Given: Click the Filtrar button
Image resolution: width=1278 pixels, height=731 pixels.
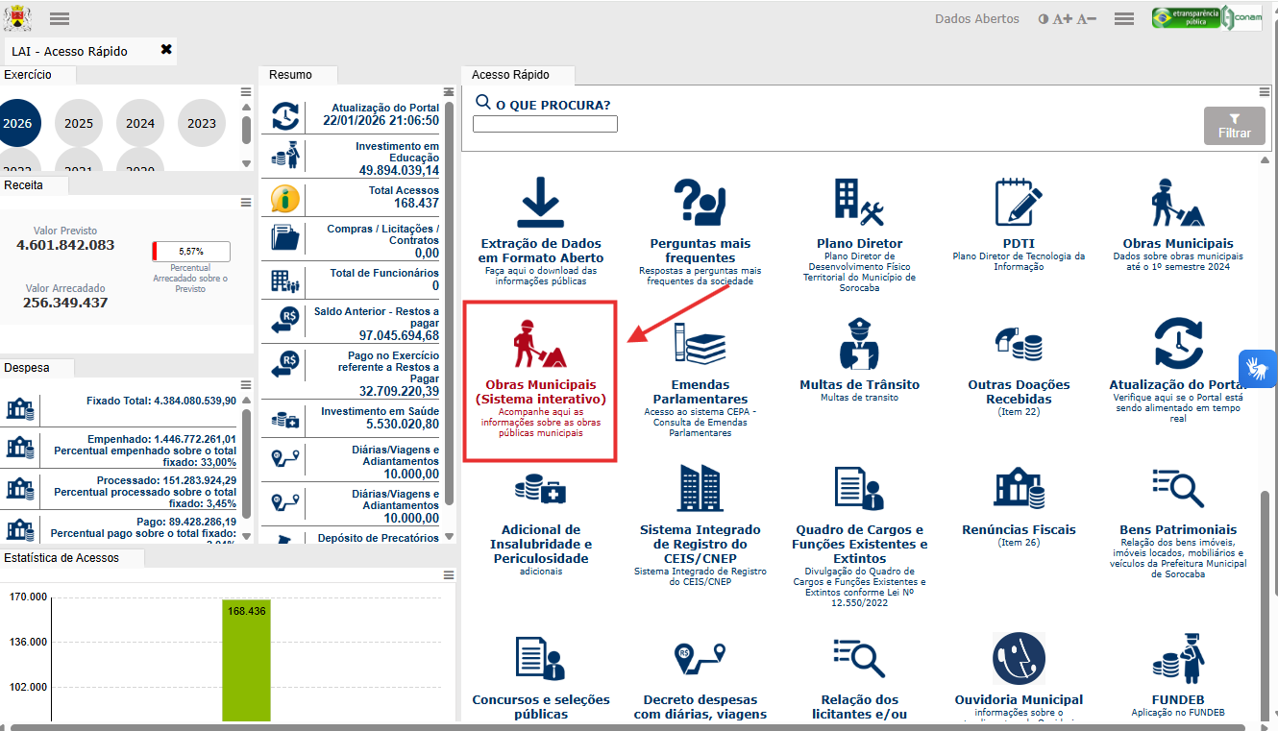Looking at the screenshot, I should coord(1234,126).
